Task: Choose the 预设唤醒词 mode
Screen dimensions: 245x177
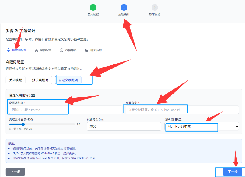Action: [40, 80]
